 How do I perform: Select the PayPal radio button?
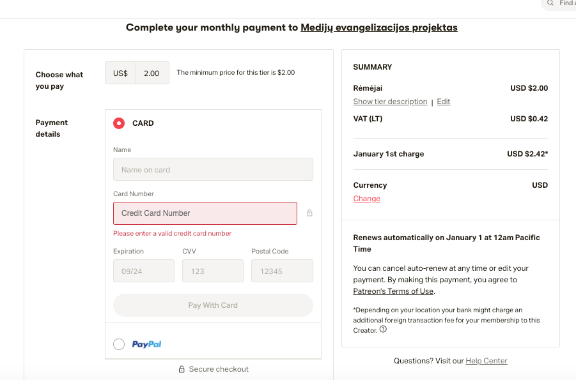coord(119,344)
